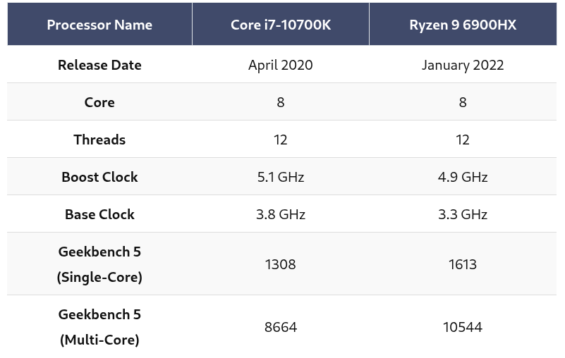
Task: Click the core count for Ryzen 9 6900HX
Action: tap(463, 102)
